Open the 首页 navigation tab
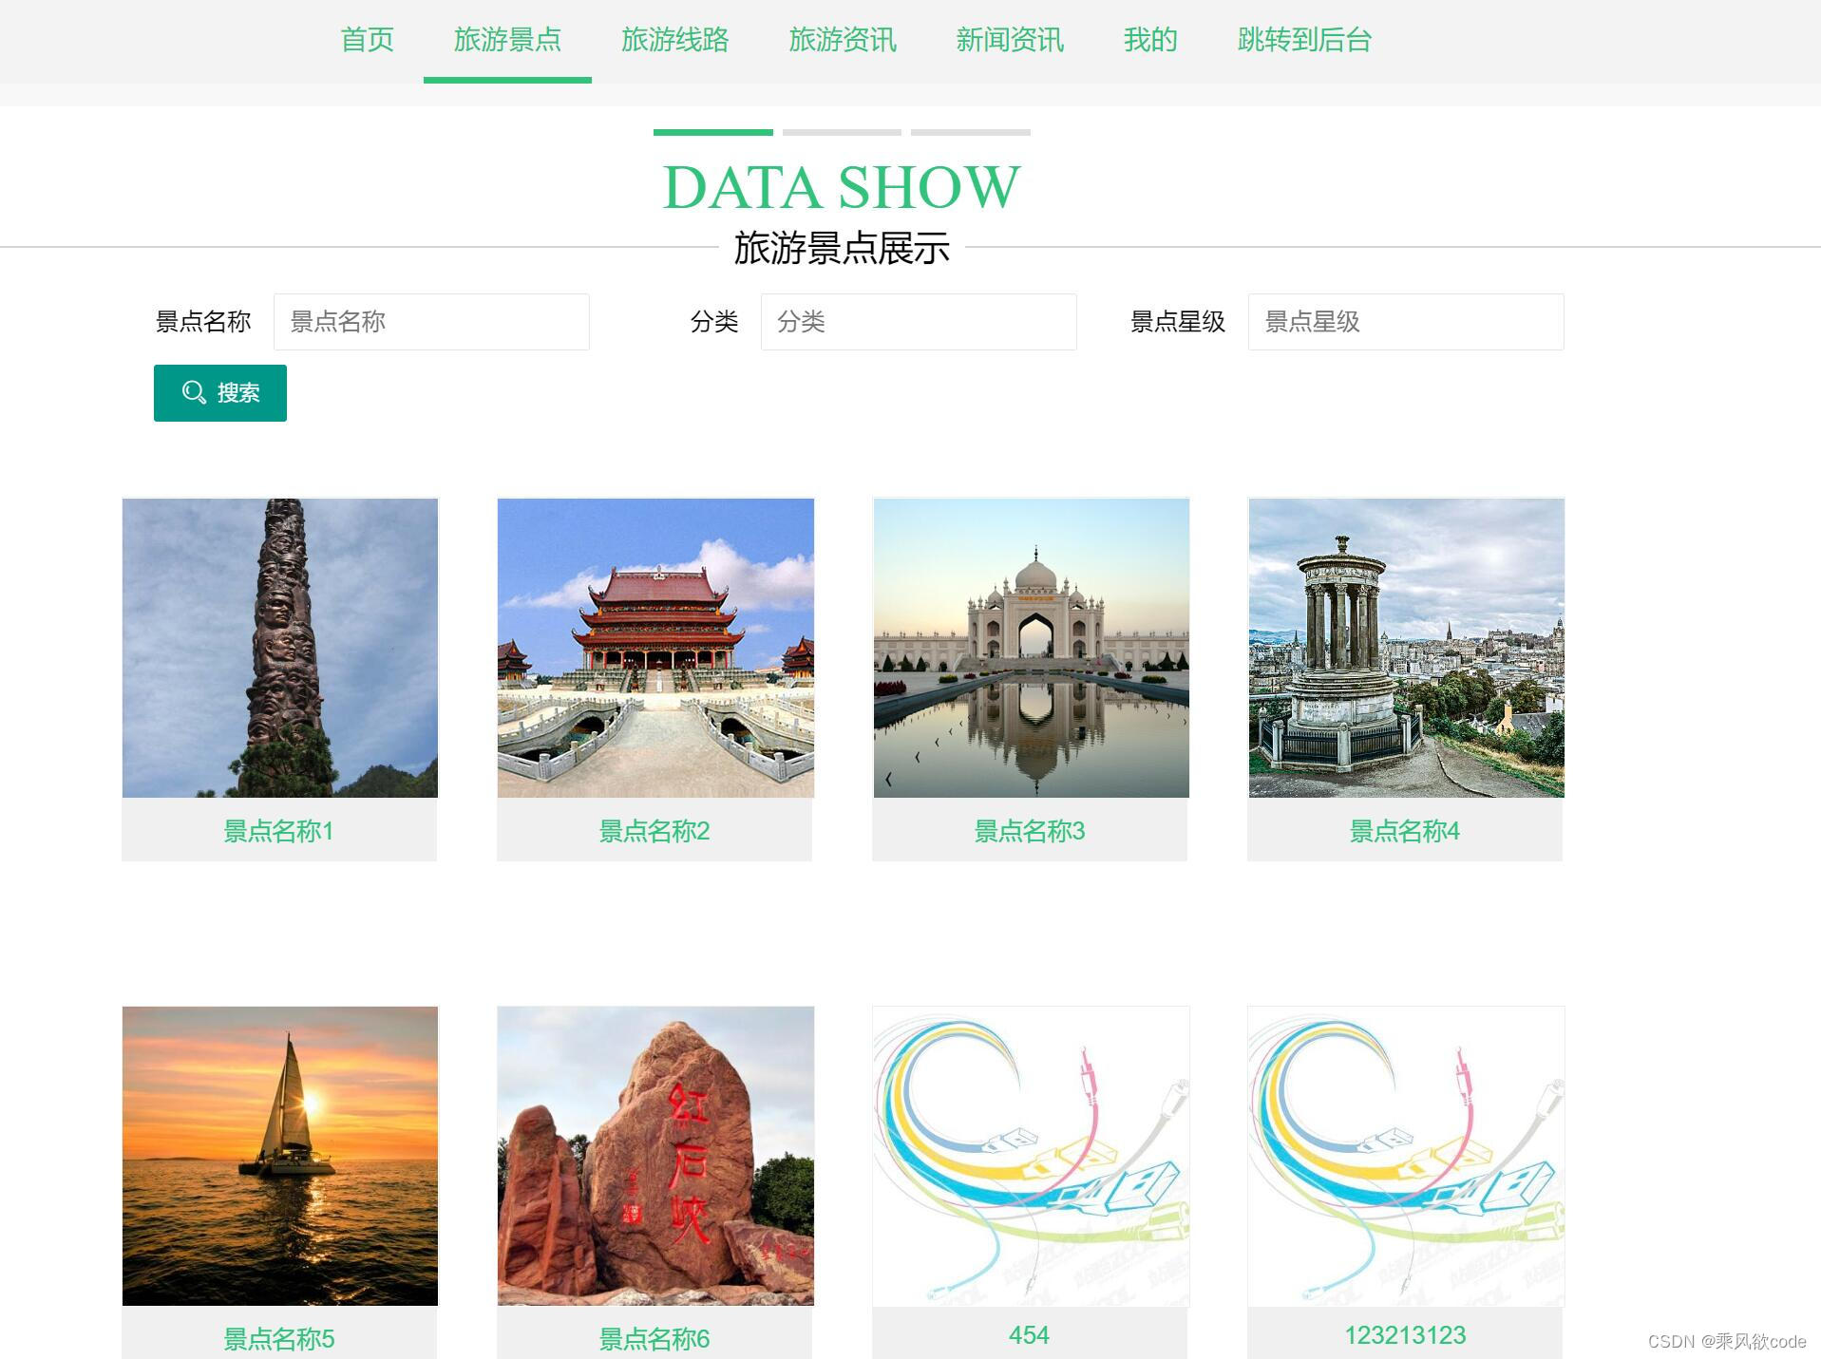Image resolution: width=1821 pixels, height=1359 pixels. pyautogui.click(x=366, y=40)
